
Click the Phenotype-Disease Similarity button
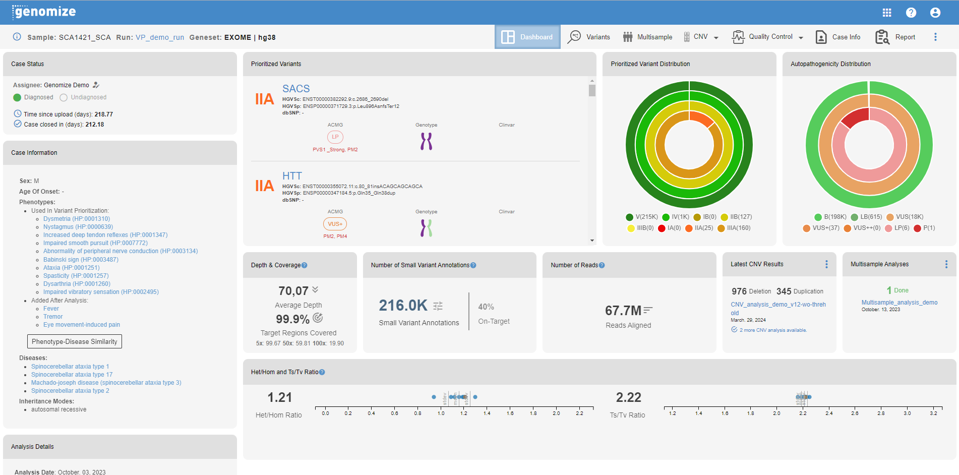(75, 341)
